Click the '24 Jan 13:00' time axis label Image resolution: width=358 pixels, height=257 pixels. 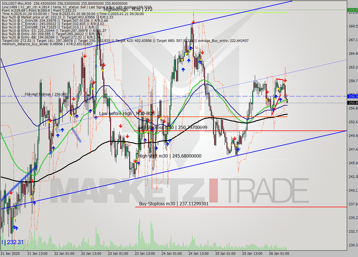198,254
